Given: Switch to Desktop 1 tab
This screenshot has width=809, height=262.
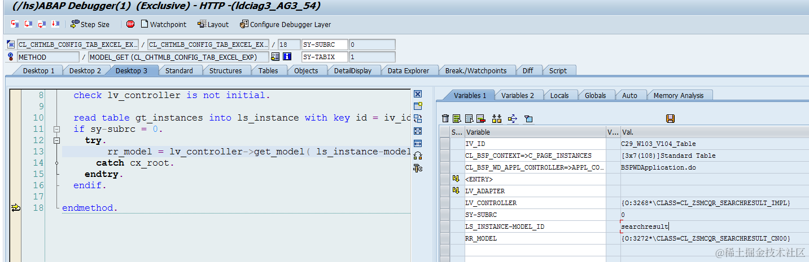Looking at the screenshot, I should [x=38, y=70].
